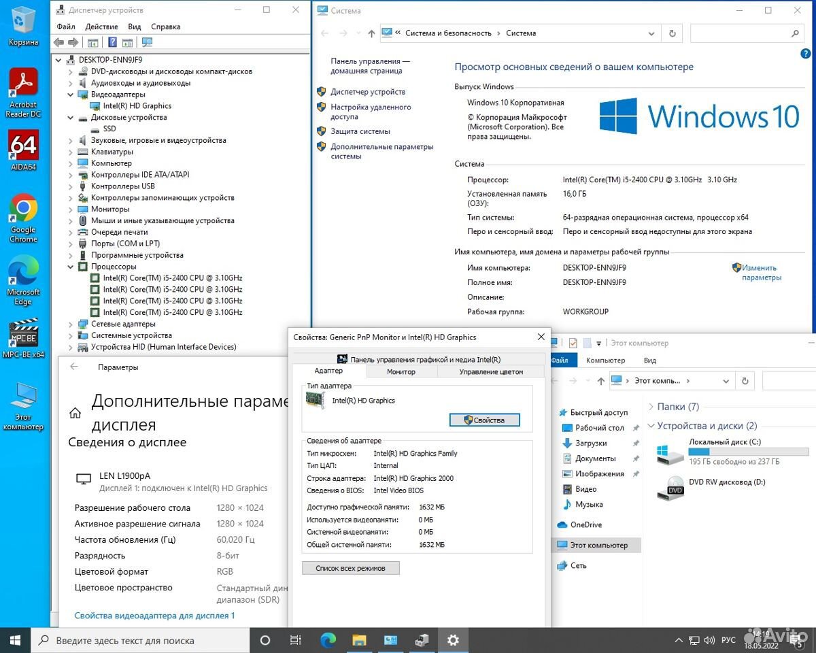Select SSD disk entry in Device Manager
This screenshot has height=653, width=816.
pyautogui.click(x=109, y=129)
